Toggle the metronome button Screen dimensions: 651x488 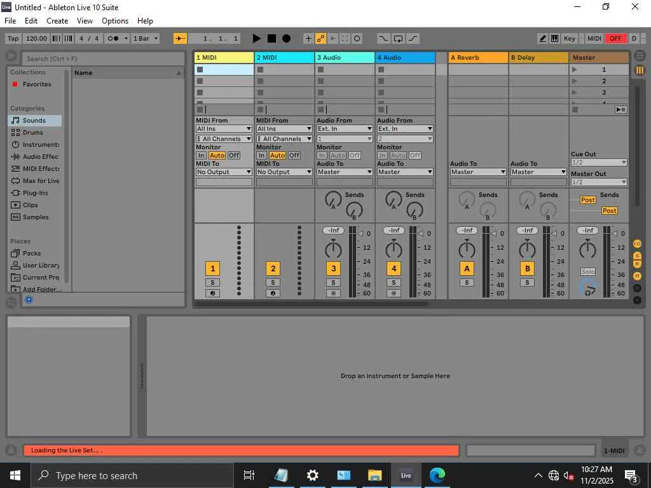click(x=113, y=39)
